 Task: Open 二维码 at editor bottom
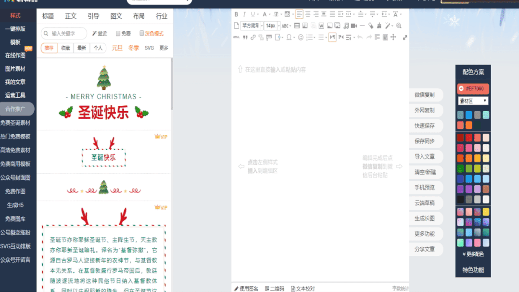pos(274,289)
